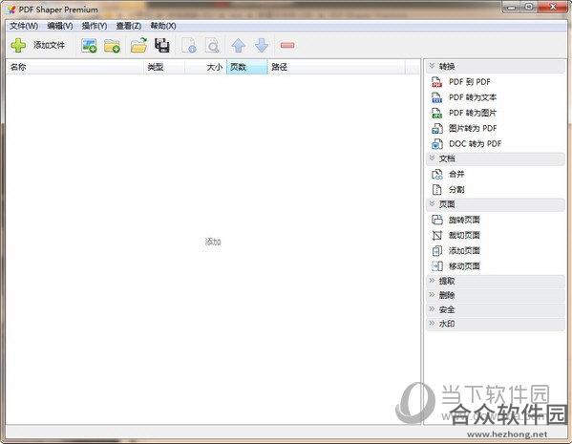Screen dimensions: 572x444
Task: Maximize the PDF Shaper window
Action: [529, 7]
